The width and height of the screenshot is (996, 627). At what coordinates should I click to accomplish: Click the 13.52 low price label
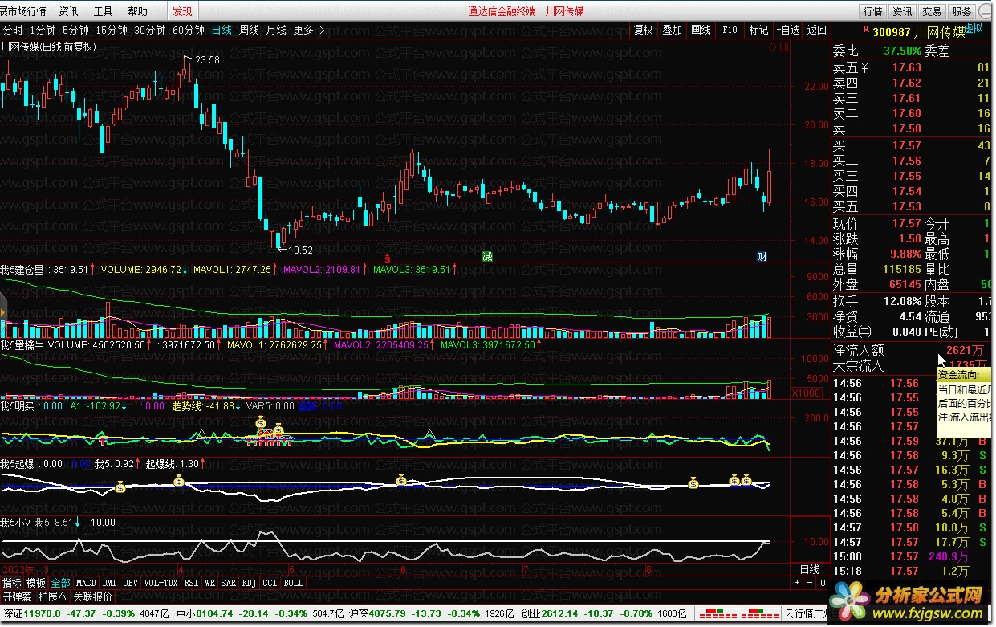point(300,250)
